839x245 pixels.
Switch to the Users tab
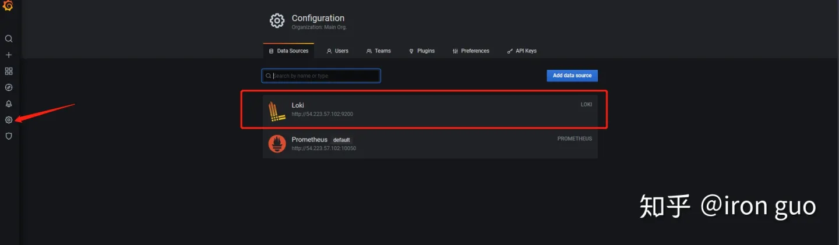point(337,51)
